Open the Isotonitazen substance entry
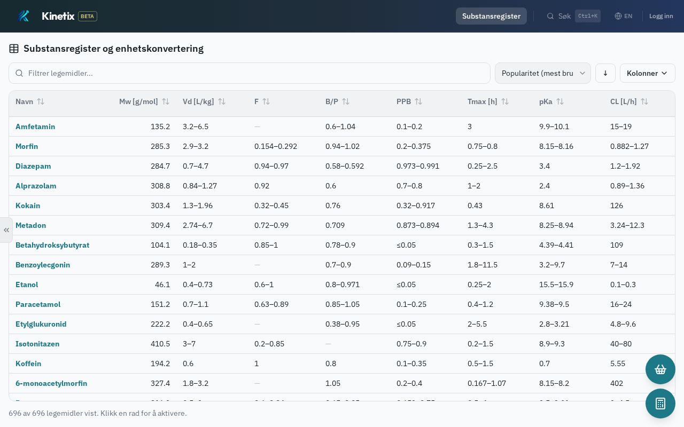Image resolution: width=684 pixels, height=427 pixels. pyautogui.click(x=37, y=344)
